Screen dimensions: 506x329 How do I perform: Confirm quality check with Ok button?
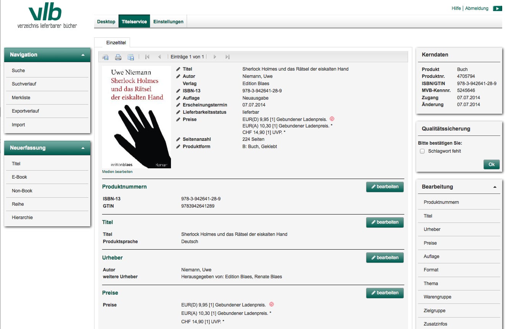pos(491,164)
